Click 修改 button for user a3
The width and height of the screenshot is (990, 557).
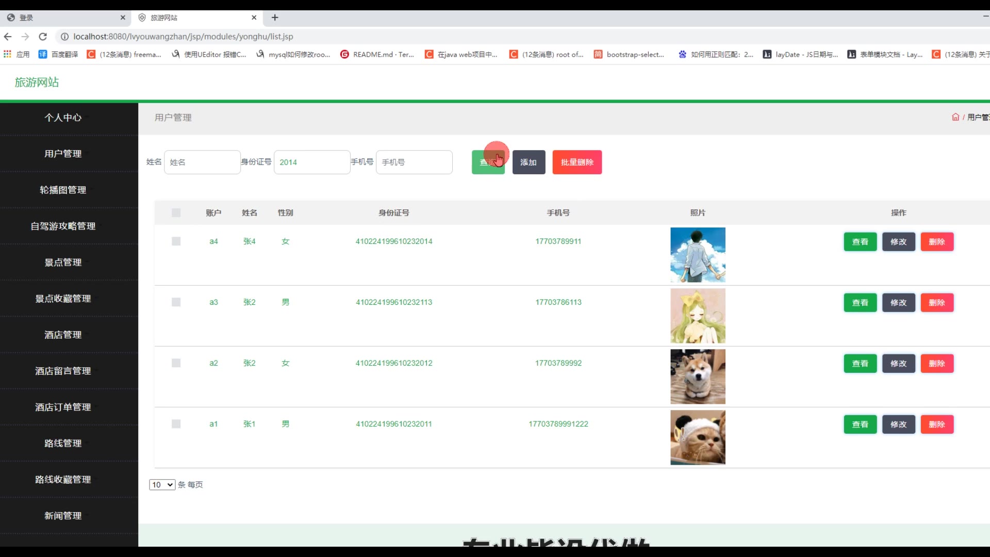[898, 303]
